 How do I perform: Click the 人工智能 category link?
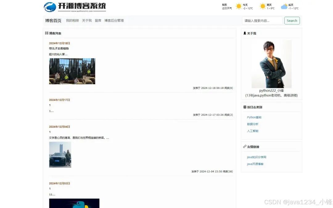point(253,131)
